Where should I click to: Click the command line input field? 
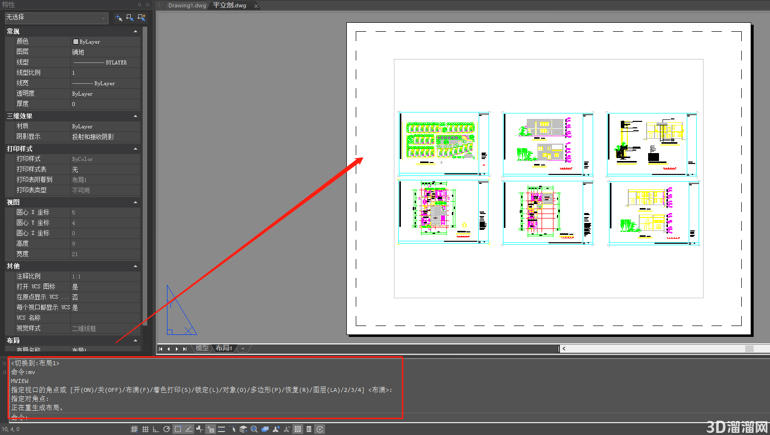coord(206,417)
